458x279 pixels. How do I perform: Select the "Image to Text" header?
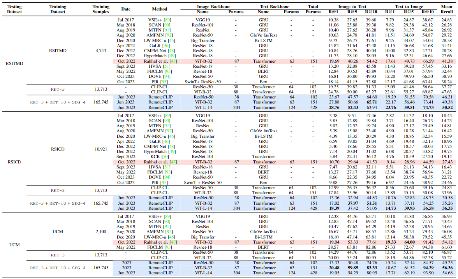coord(352,7)
